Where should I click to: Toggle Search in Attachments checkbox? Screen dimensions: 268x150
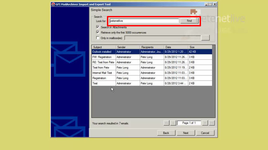[98, 27]
